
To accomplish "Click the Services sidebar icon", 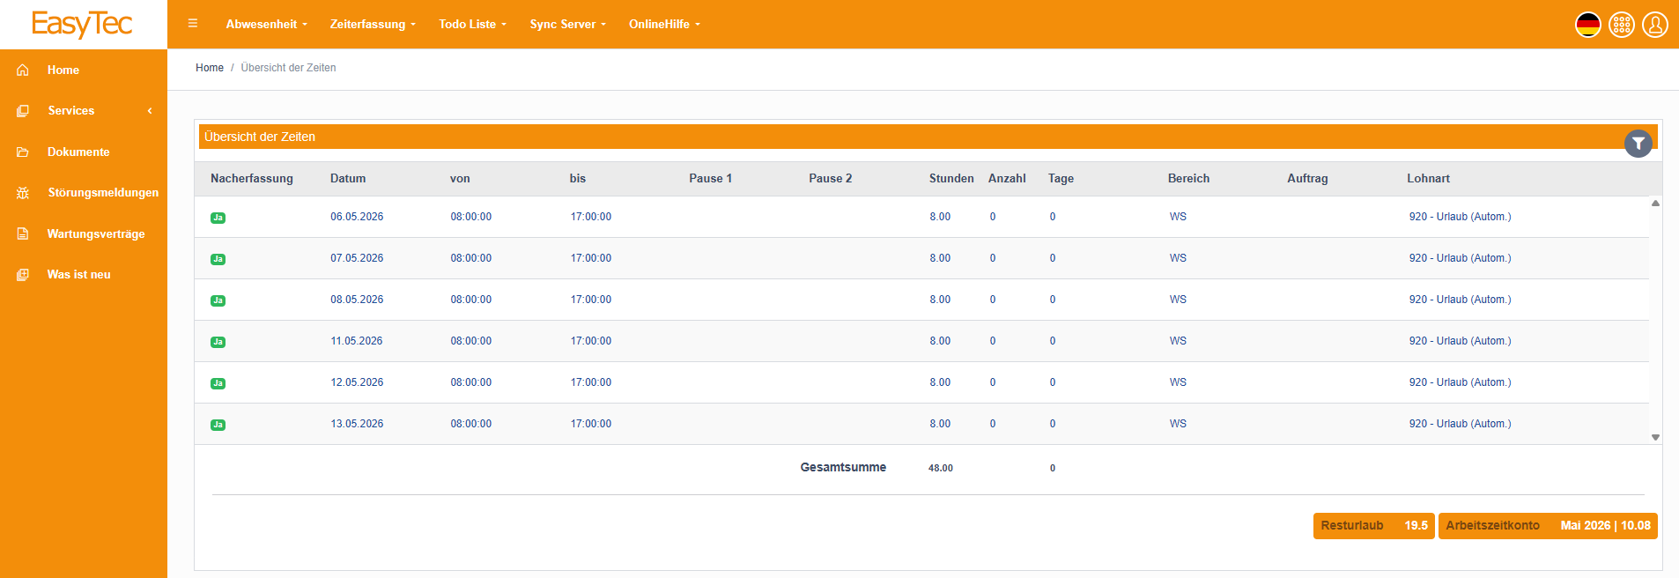I will [x=23, y=111].
